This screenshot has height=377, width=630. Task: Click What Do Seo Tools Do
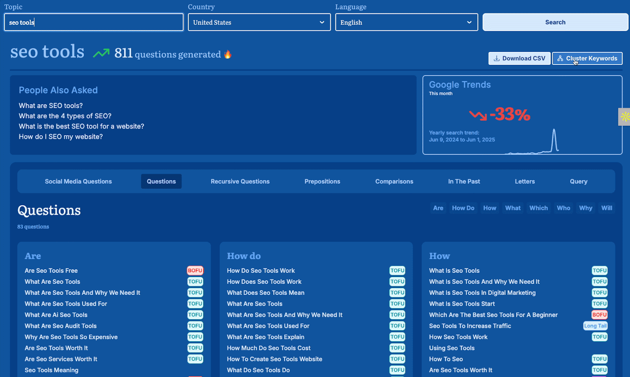point(258,370)
